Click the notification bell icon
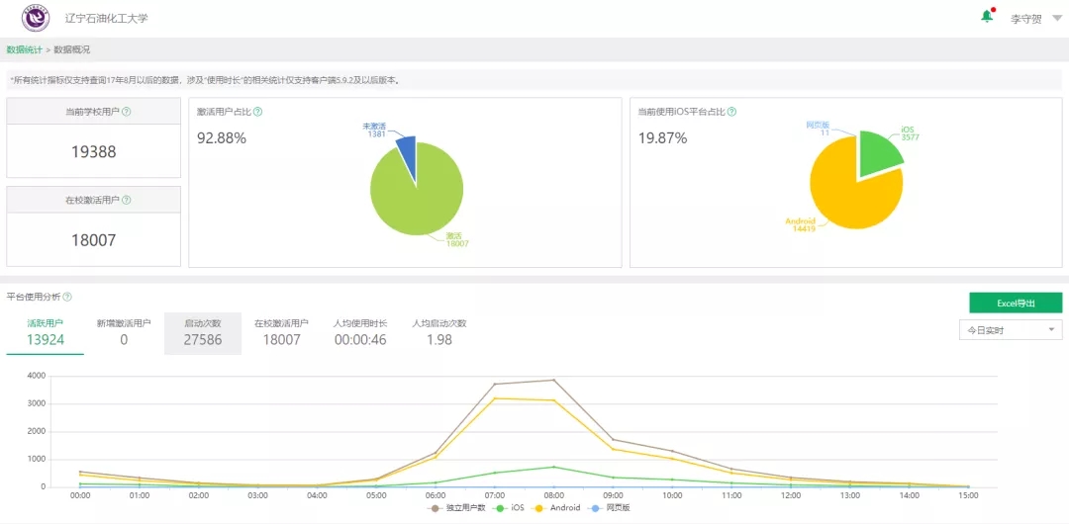 [x=987, y=16]
